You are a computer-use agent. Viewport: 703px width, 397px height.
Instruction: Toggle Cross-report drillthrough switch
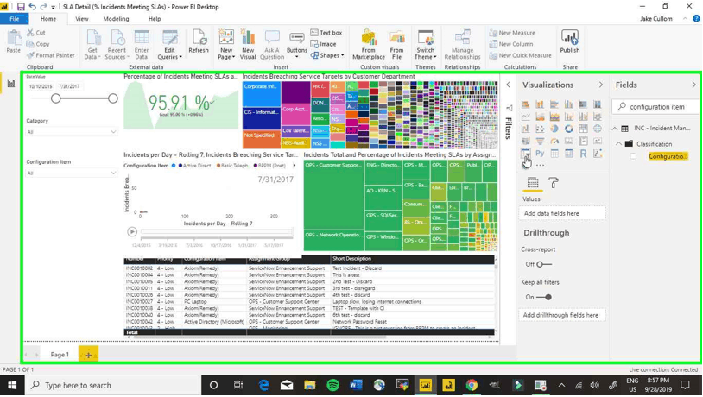tap(544, 264)
